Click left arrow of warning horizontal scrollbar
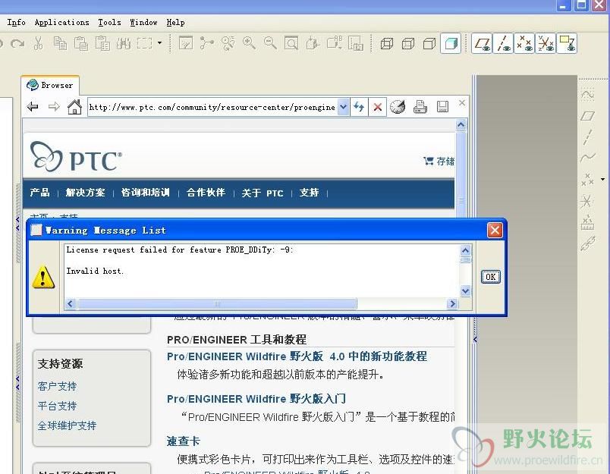This screenshot has height=474, width=610. point(70,303)
